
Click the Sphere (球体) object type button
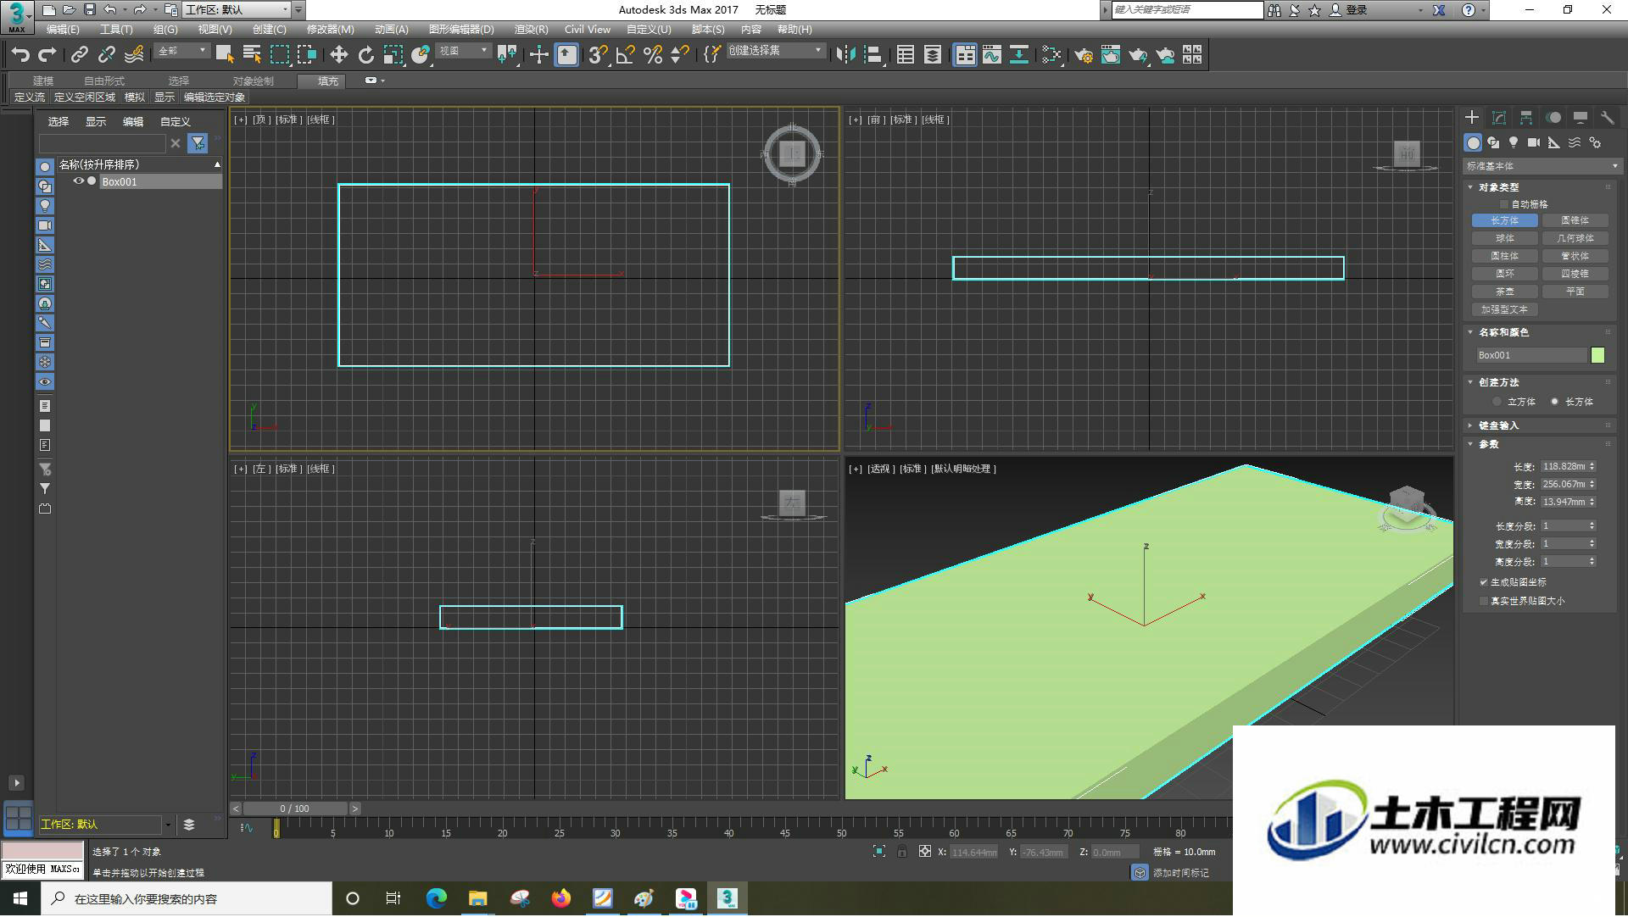(1504, 238)
